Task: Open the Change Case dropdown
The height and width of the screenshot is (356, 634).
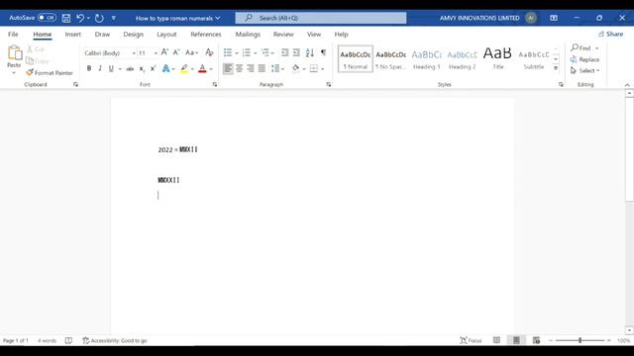Action: point(191,52)
